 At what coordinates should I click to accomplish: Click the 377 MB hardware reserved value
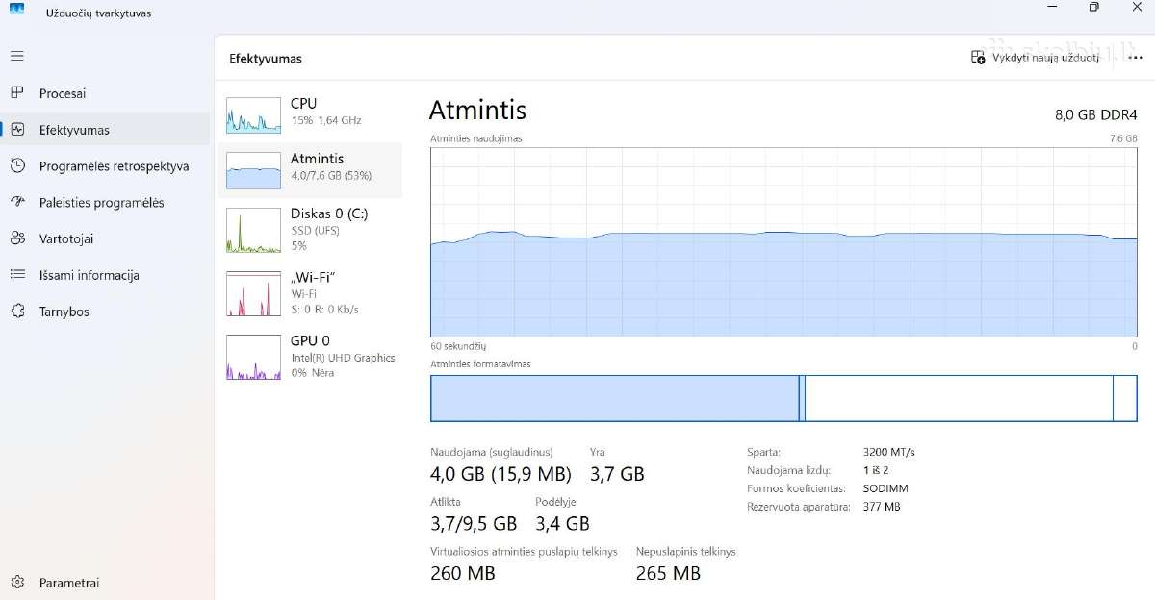tap(883, 507)
